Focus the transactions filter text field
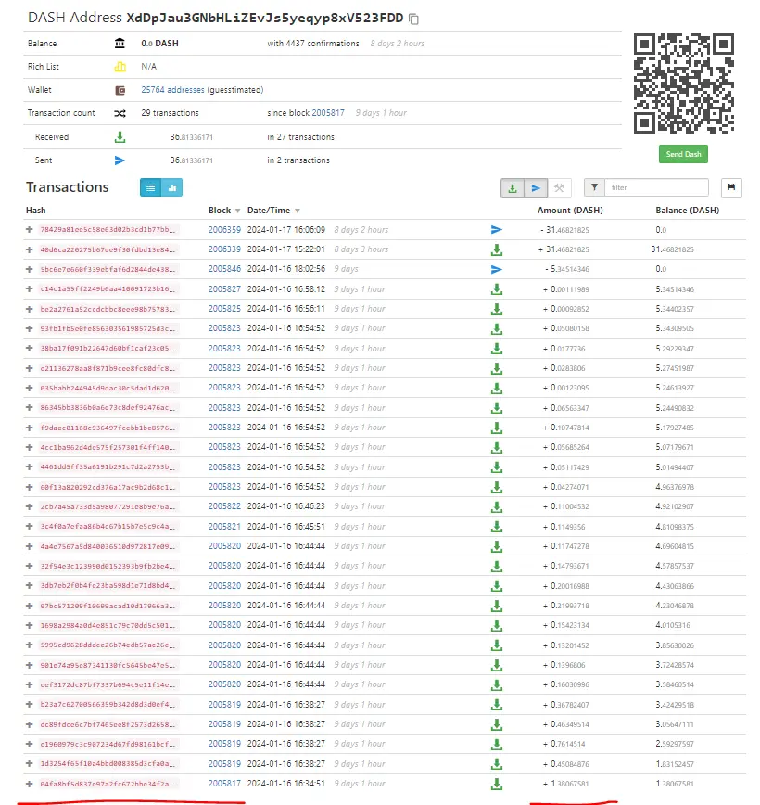The height and width of the screenshot is (805, 760). (657, 187)
